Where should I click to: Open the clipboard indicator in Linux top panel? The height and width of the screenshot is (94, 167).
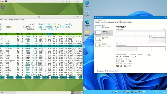point(66,1)
